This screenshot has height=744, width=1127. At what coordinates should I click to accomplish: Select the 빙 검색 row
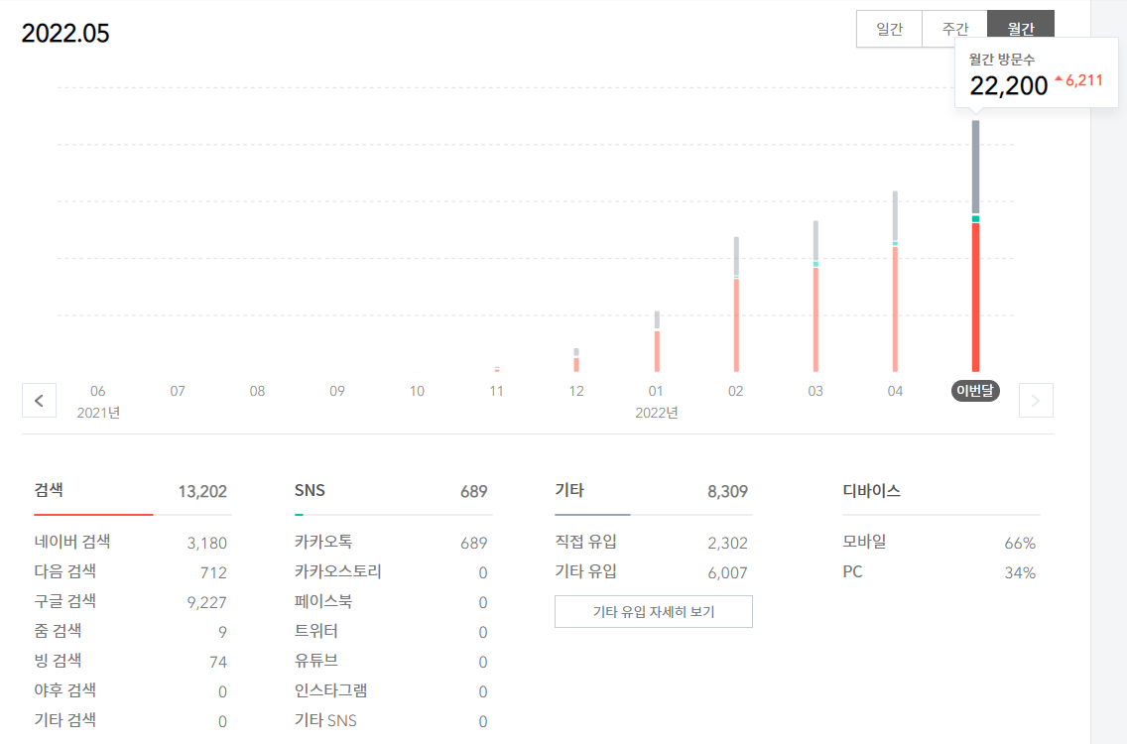point(131,662)
